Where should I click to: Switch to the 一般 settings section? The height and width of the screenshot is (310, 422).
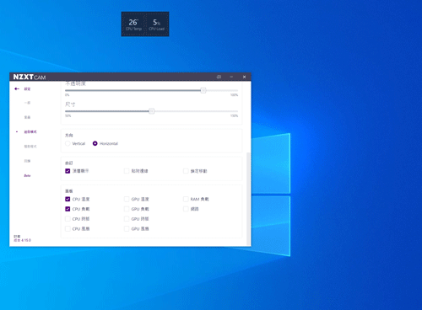(27, 103)
